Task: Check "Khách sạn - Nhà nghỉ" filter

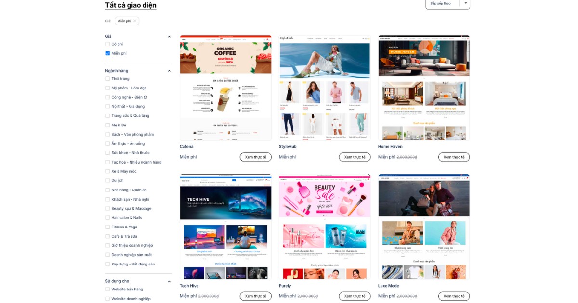Action: (x=107, y=199)
